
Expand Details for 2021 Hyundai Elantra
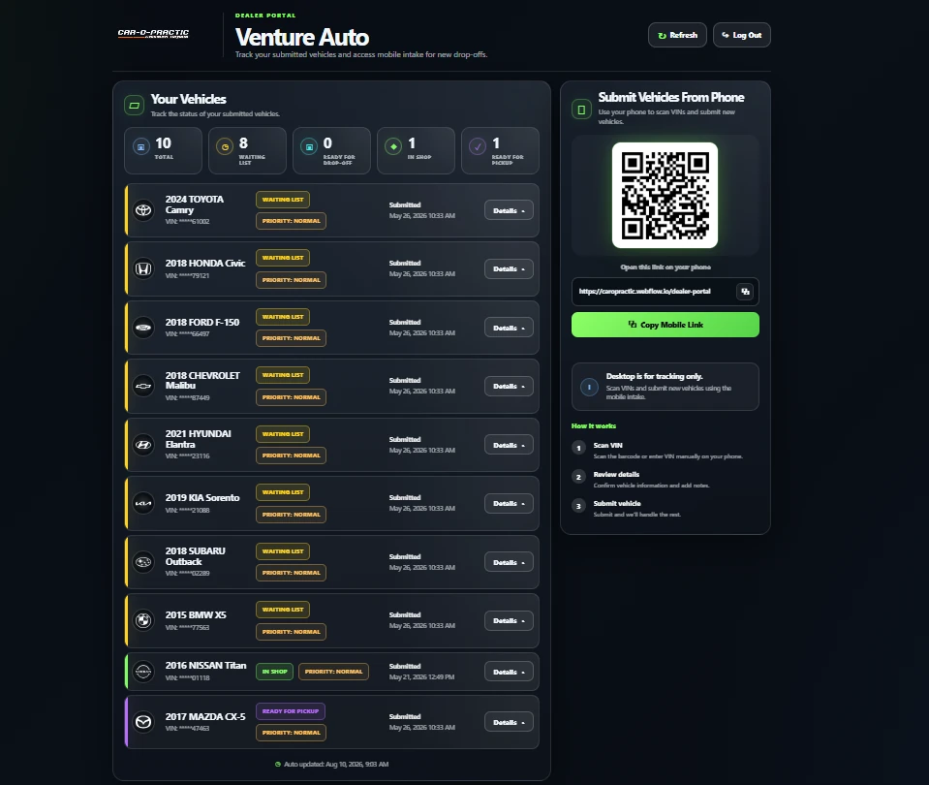[509, 445]
